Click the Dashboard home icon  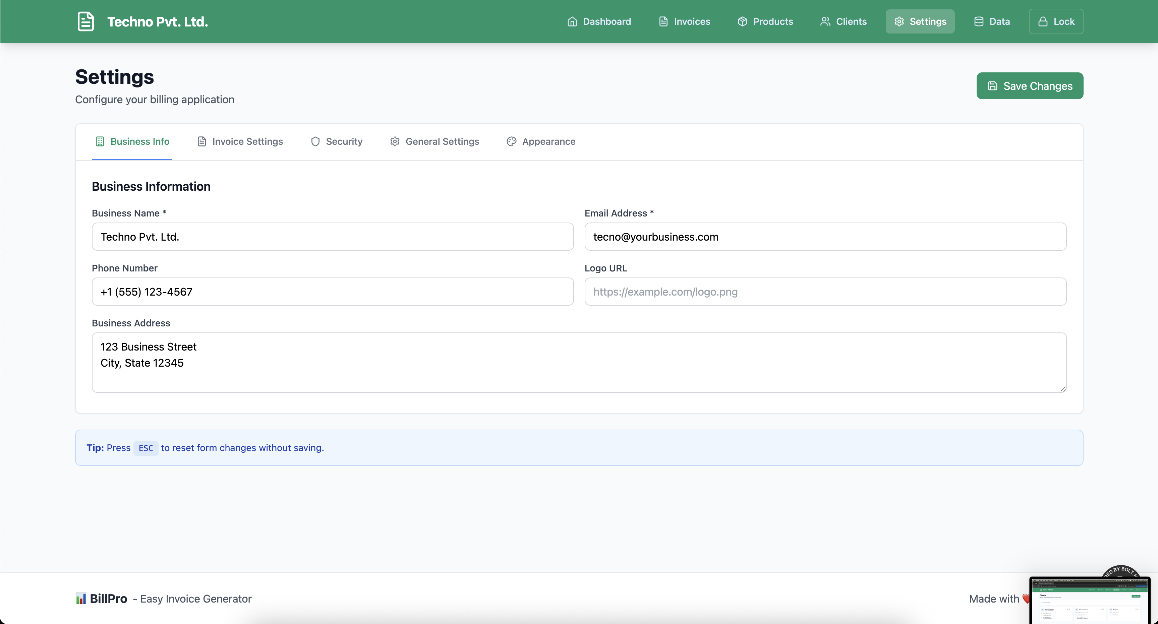tap(572, 21)
